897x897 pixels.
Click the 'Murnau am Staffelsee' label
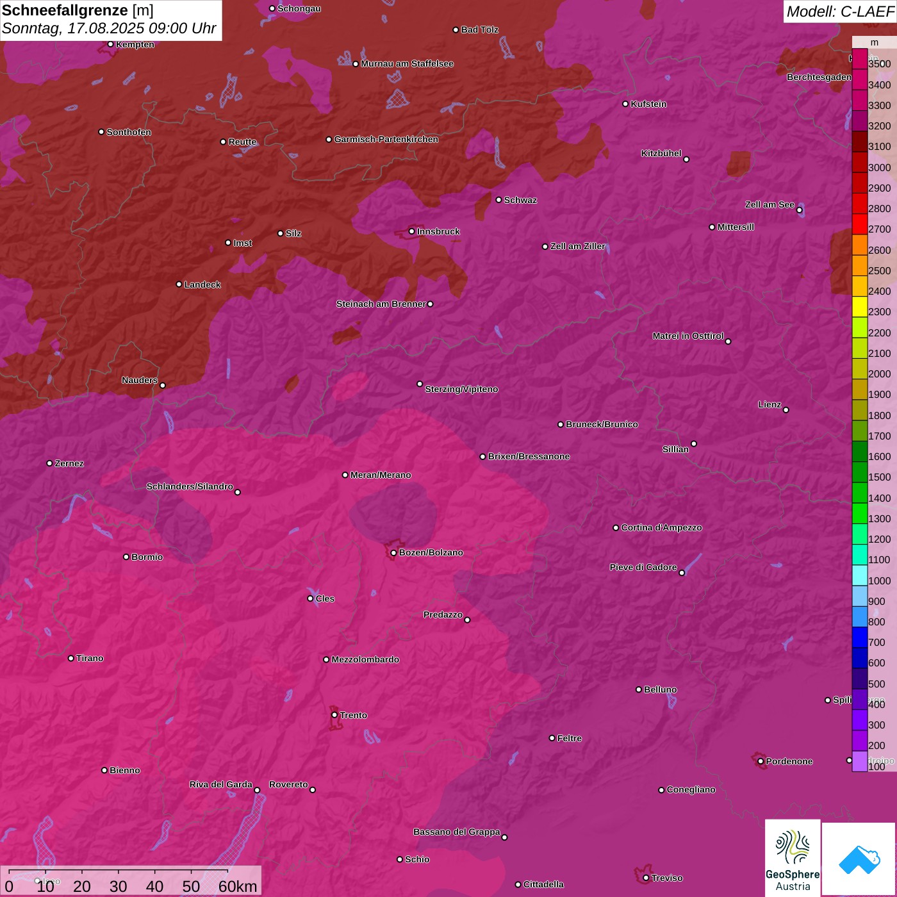pos(407,63)
